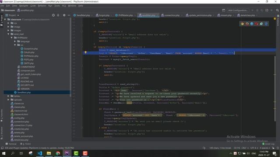Viewport: 280px width, 157px height.
Task: Open Chrome from Windows taskbar
Action: [58, 153]
